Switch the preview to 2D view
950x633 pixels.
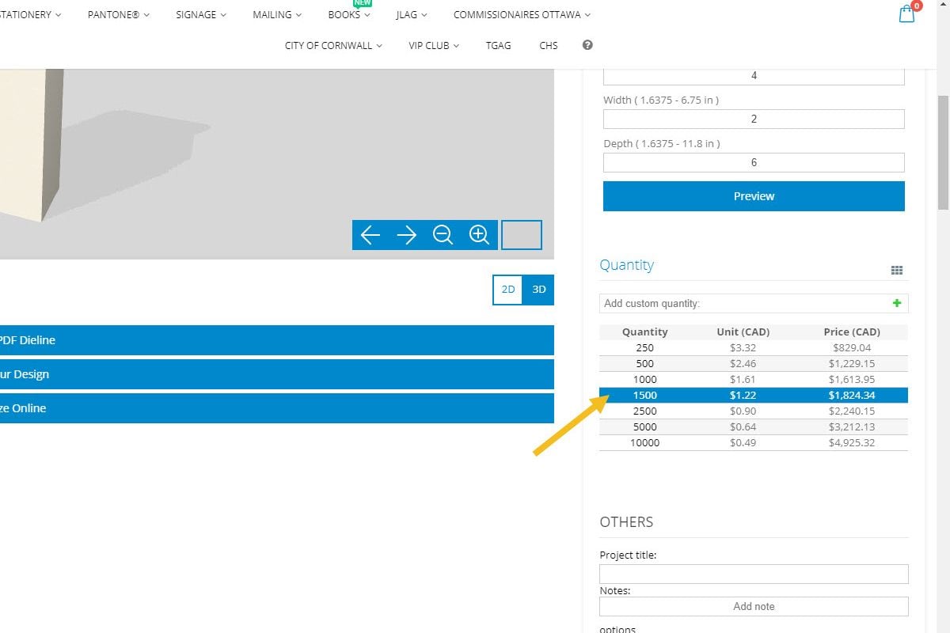(x=508, y=290)
